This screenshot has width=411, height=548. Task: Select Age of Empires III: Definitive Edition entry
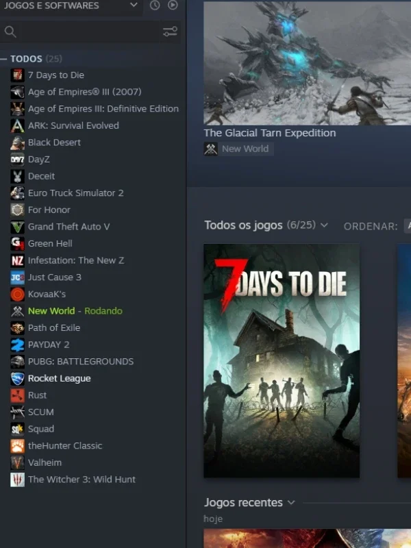click(103, 109)
